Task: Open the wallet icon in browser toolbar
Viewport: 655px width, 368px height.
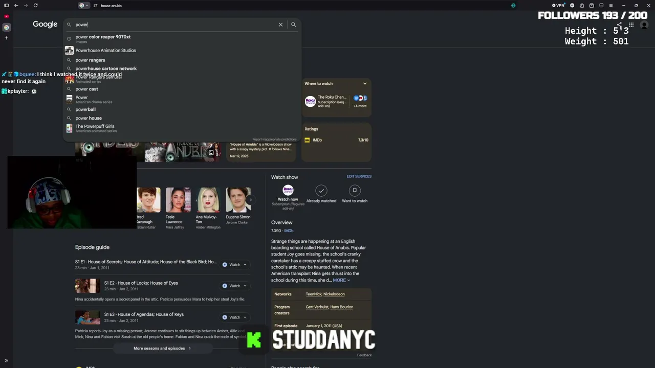Action: coord(592,5)
